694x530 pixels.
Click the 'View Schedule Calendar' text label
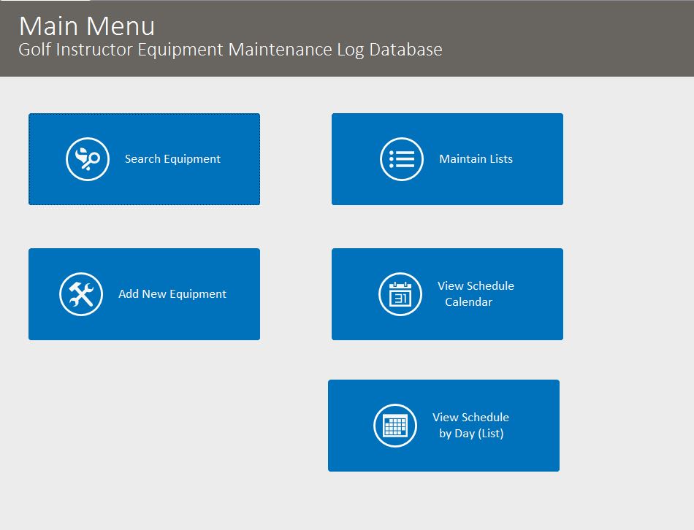pos(474,293)
